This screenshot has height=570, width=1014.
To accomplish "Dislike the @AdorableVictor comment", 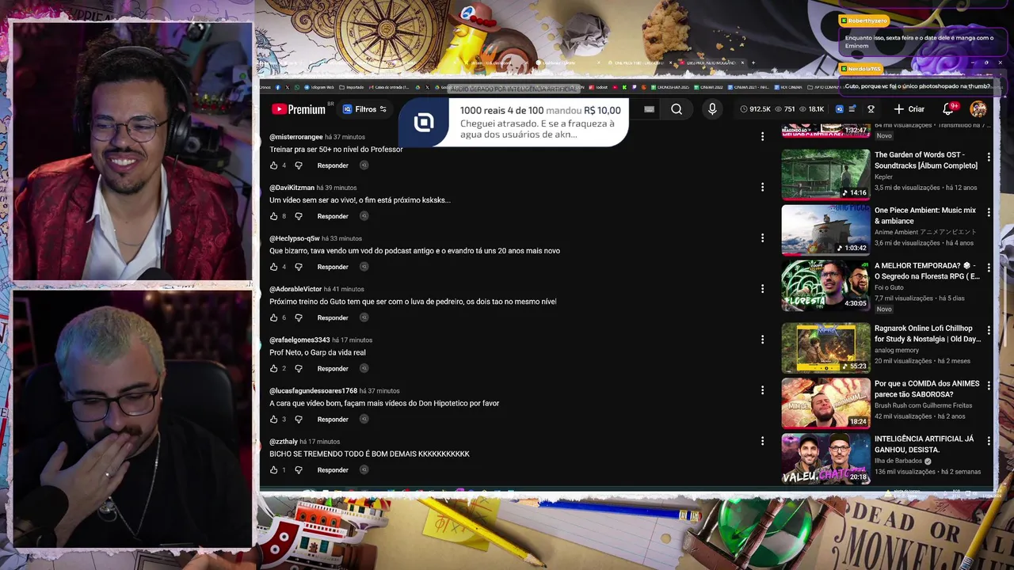I will pos(299,317).
